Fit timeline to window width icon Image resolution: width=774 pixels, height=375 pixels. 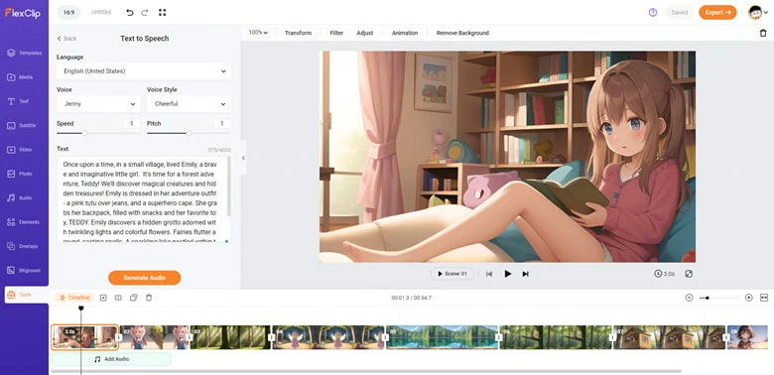(x=764, y=298)
